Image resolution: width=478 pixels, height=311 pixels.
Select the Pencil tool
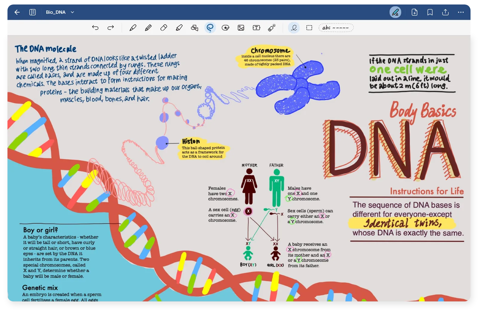[x=148, y=28]
